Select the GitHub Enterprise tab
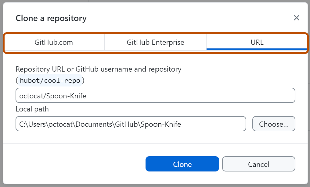The height and width of the screenshot is (187, 310). coord(155,42)
